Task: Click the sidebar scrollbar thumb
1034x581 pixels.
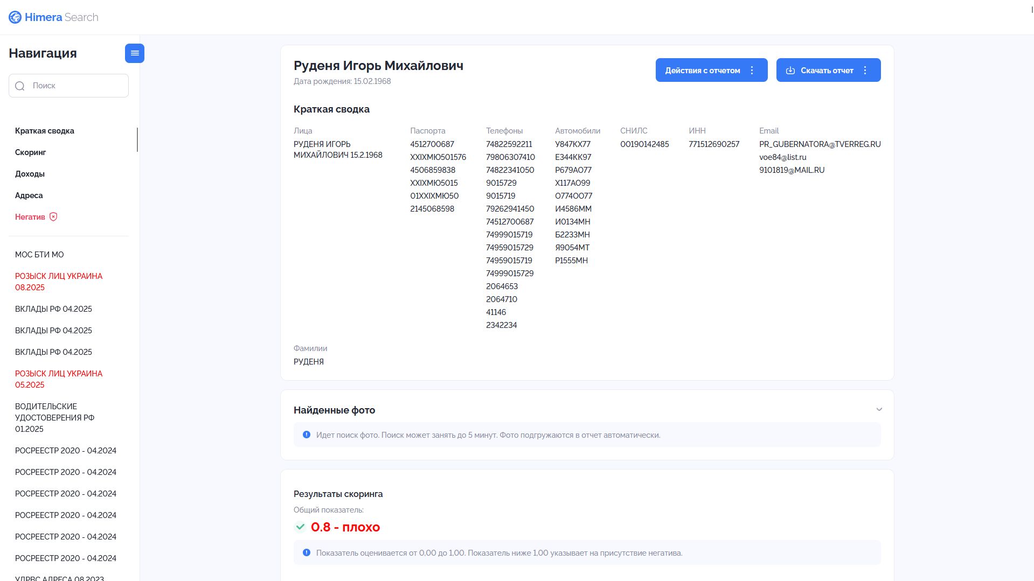Action: click(137, 139)
